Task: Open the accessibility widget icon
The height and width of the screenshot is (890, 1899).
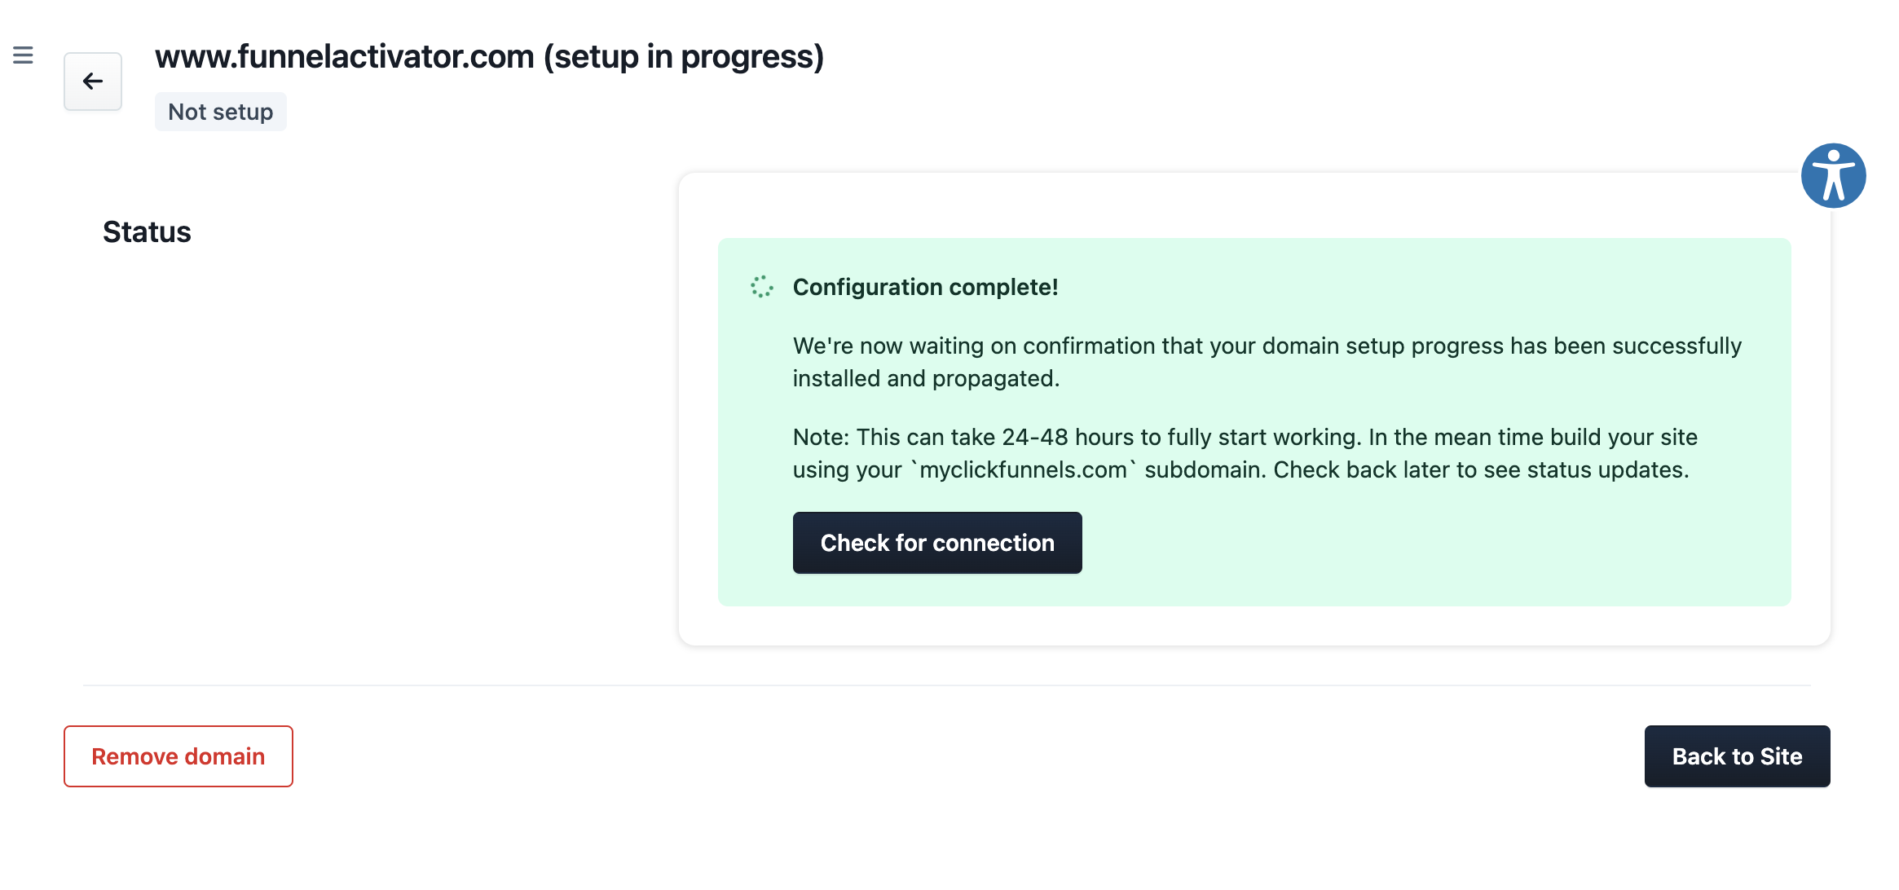Action: pyautogui.click(x=1833, y=176)
